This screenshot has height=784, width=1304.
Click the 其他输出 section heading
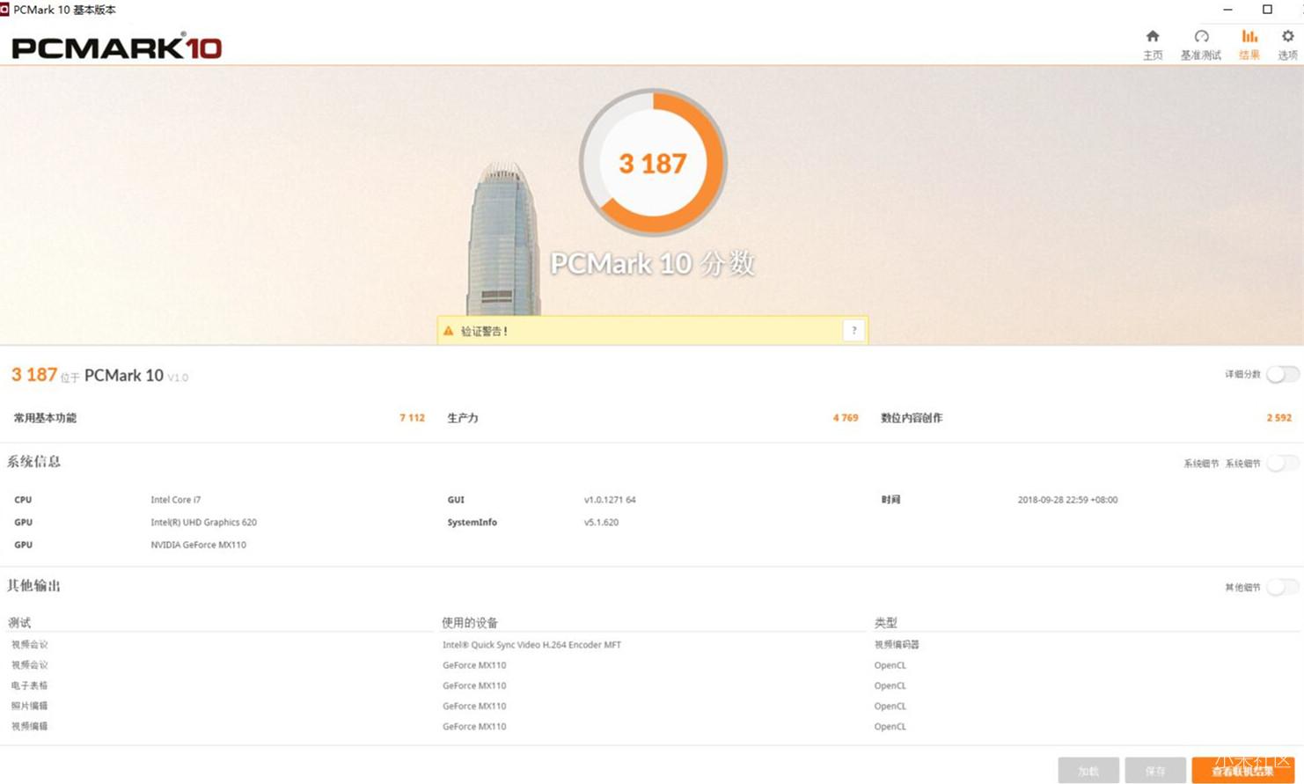pyautogui.click(x=34, y=586)
